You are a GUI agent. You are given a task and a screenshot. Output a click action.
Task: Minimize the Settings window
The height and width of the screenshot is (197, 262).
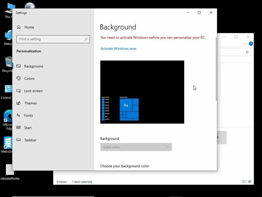pos(188,13)
